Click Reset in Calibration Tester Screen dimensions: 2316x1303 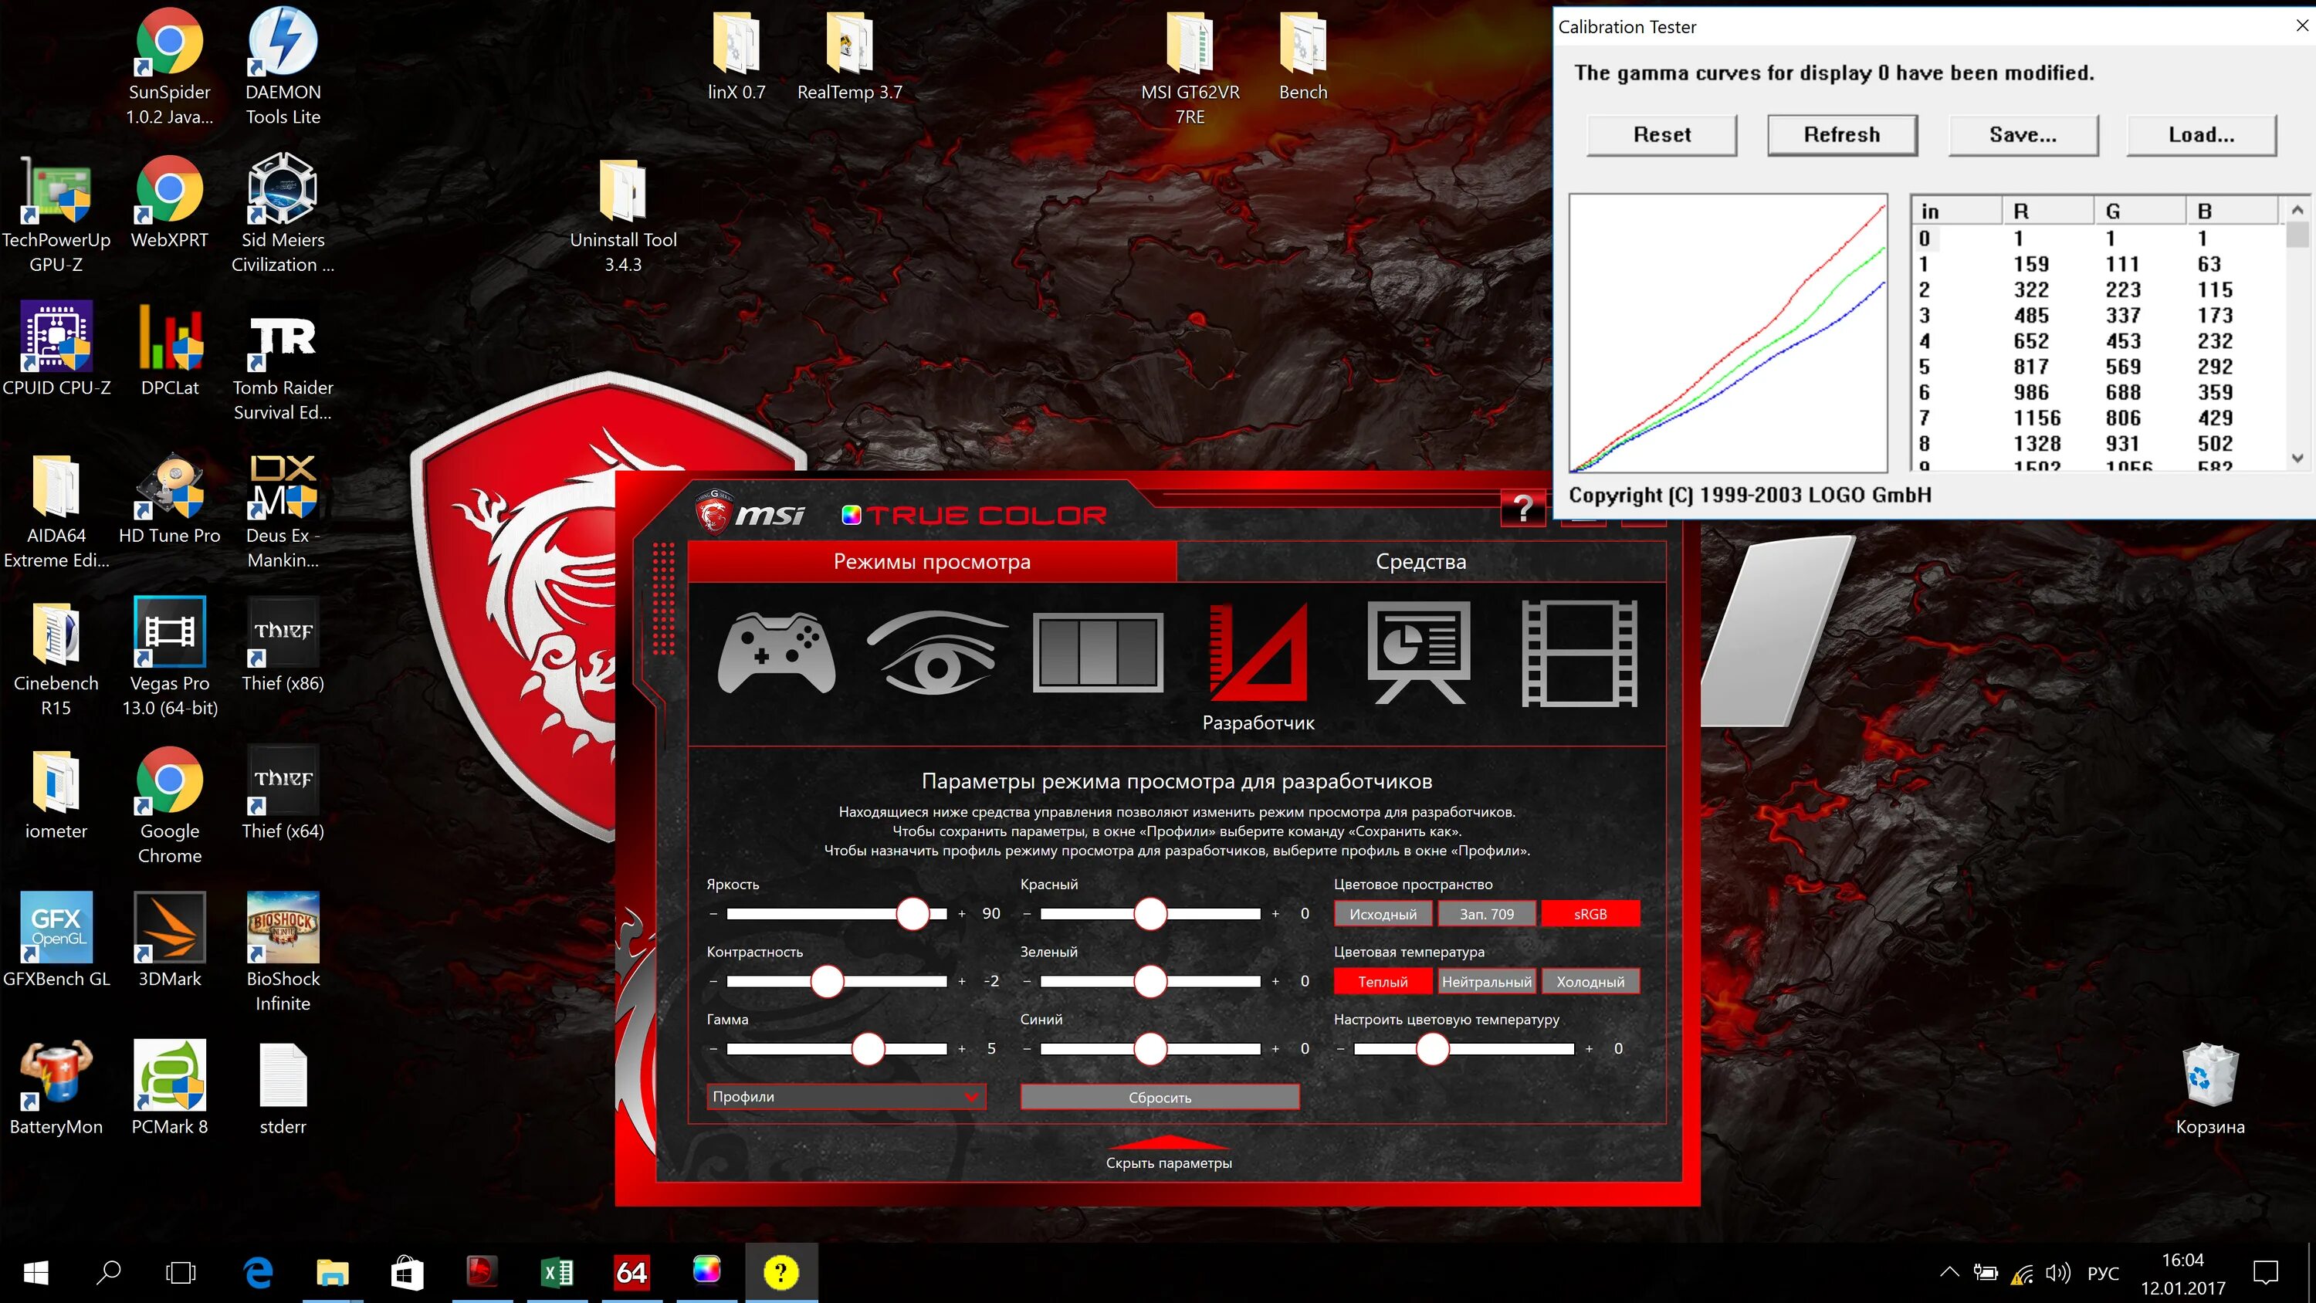(x=1661, y=135)
